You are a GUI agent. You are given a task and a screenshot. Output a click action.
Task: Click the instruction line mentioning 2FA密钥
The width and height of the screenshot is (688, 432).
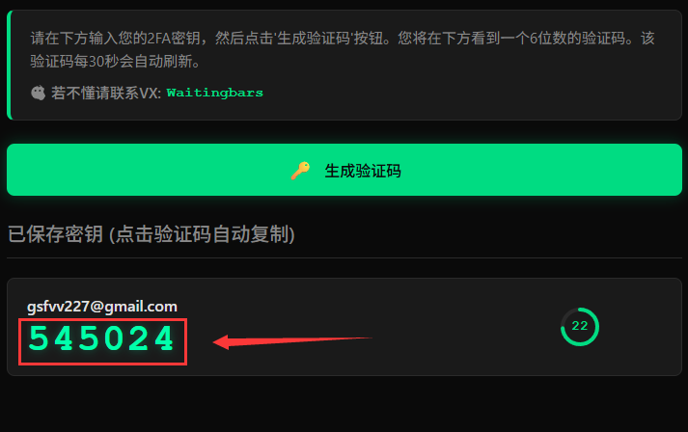coord(343,39)
